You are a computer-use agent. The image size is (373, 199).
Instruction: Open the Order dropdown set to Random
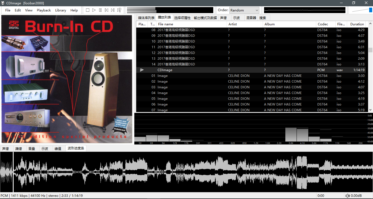point(244,10)
